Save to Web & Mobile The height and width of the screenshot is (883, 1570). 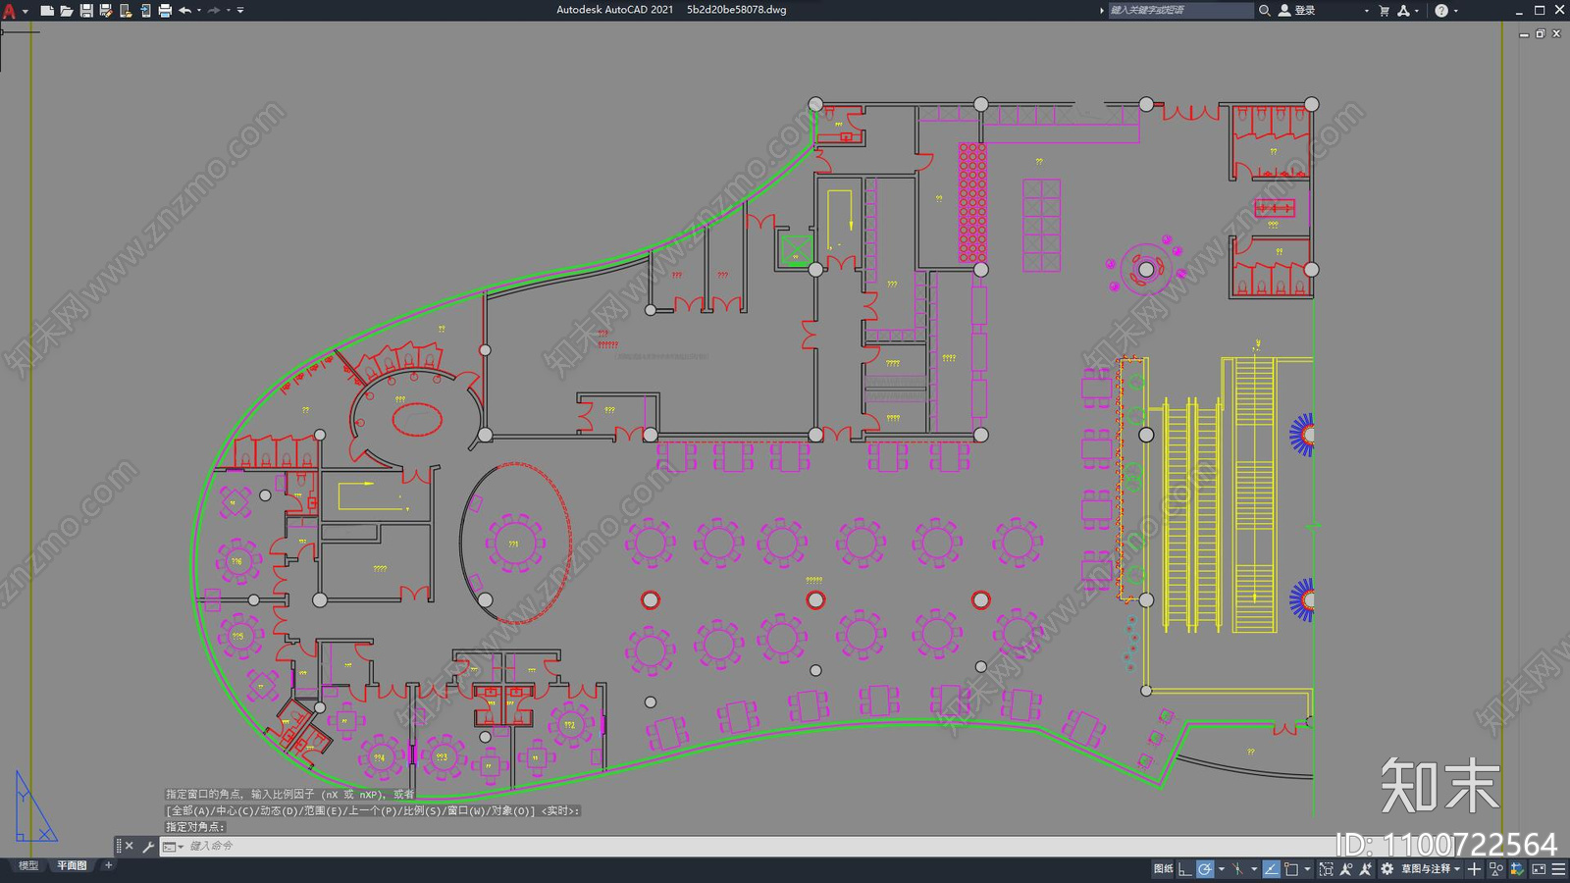(x=145, y=11)
